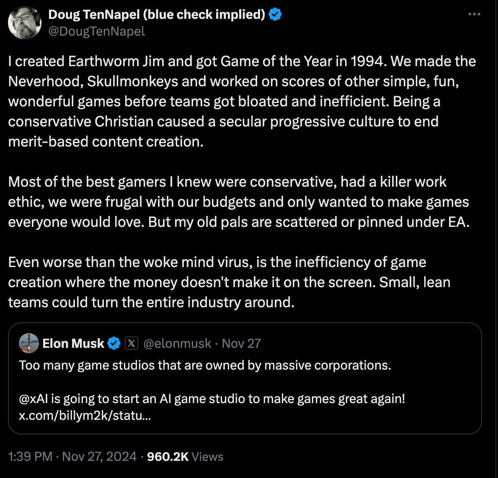Click the 'Most of the best gamers' paragraph

(238, 202)
